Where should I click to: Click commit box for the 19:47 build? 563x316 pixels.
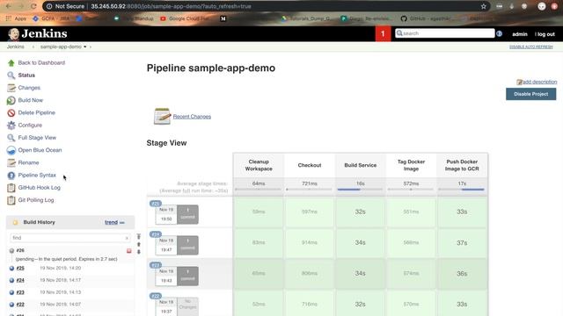click(x=187, y=245)
